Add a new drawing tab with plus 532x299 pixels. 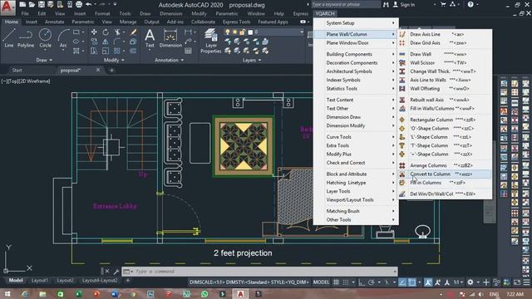(111, 70)
